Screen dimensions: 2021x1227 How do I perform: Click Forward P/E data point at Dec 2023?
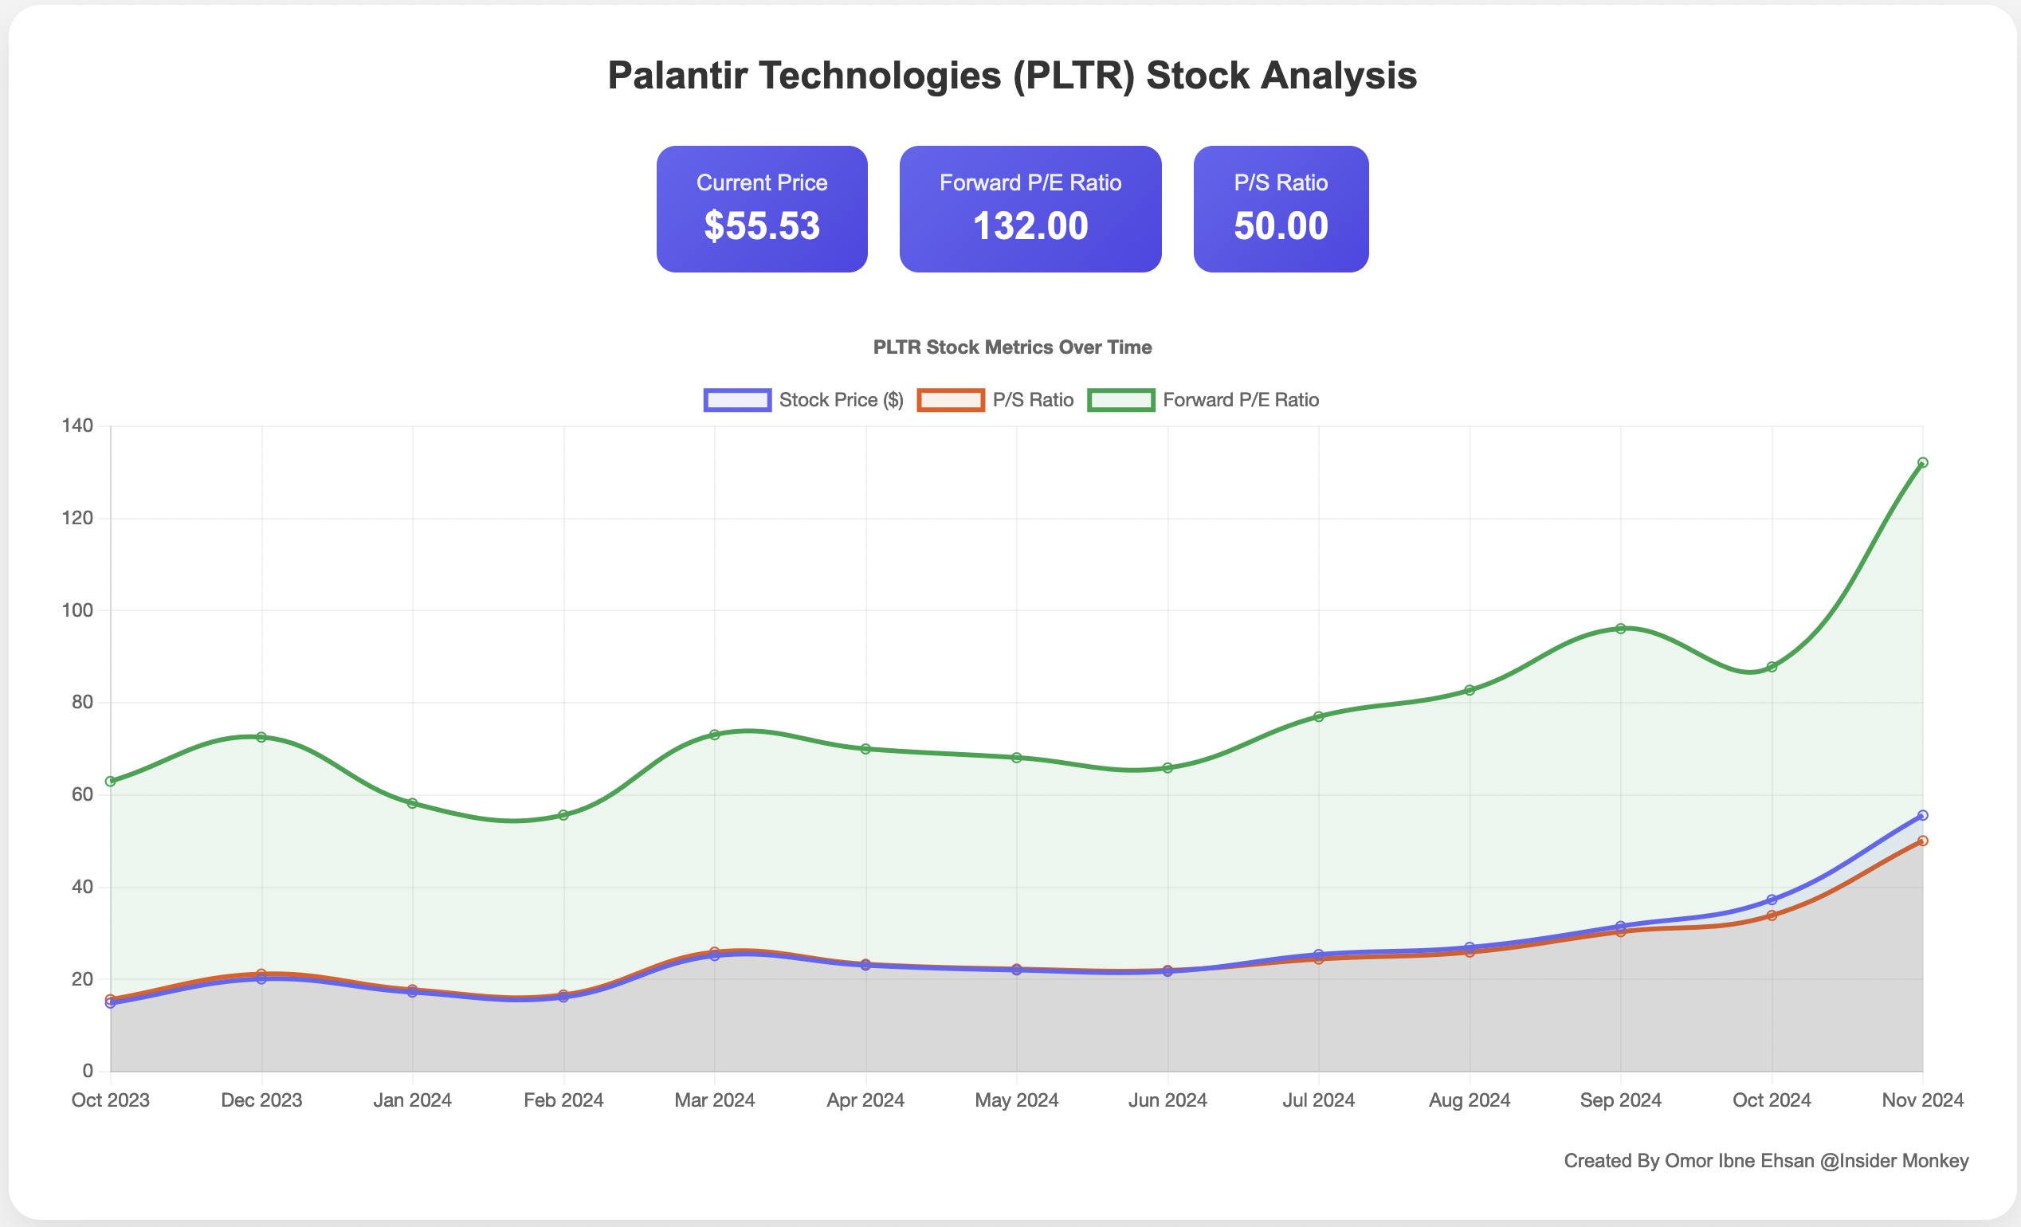point(261,736)
